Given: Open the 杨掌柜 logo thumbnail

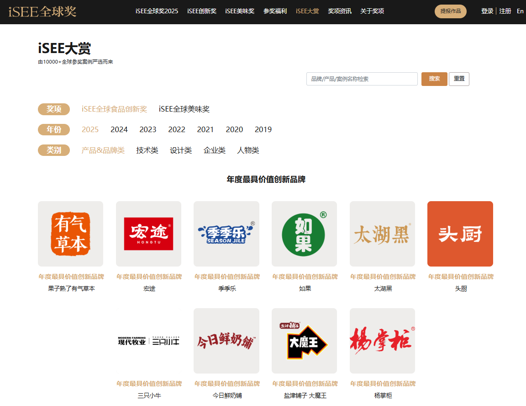Looking at the screenshot, I should pos(383,341).
